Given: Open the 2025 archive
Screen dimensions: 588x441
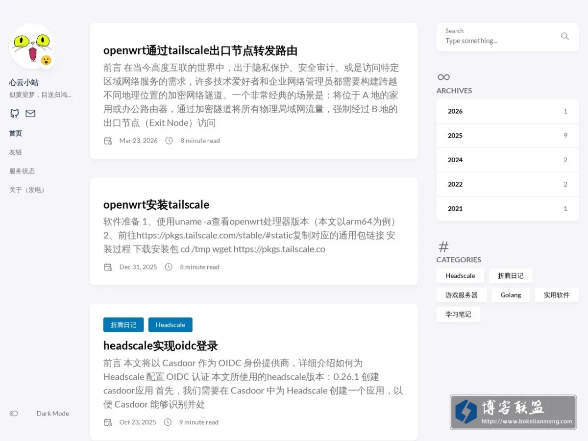Looking at the screenshot, I should (x=508, y=136).
